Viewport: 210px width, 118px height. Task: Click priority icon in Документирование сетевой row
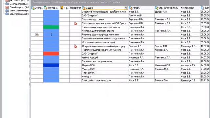pos(75,46)
